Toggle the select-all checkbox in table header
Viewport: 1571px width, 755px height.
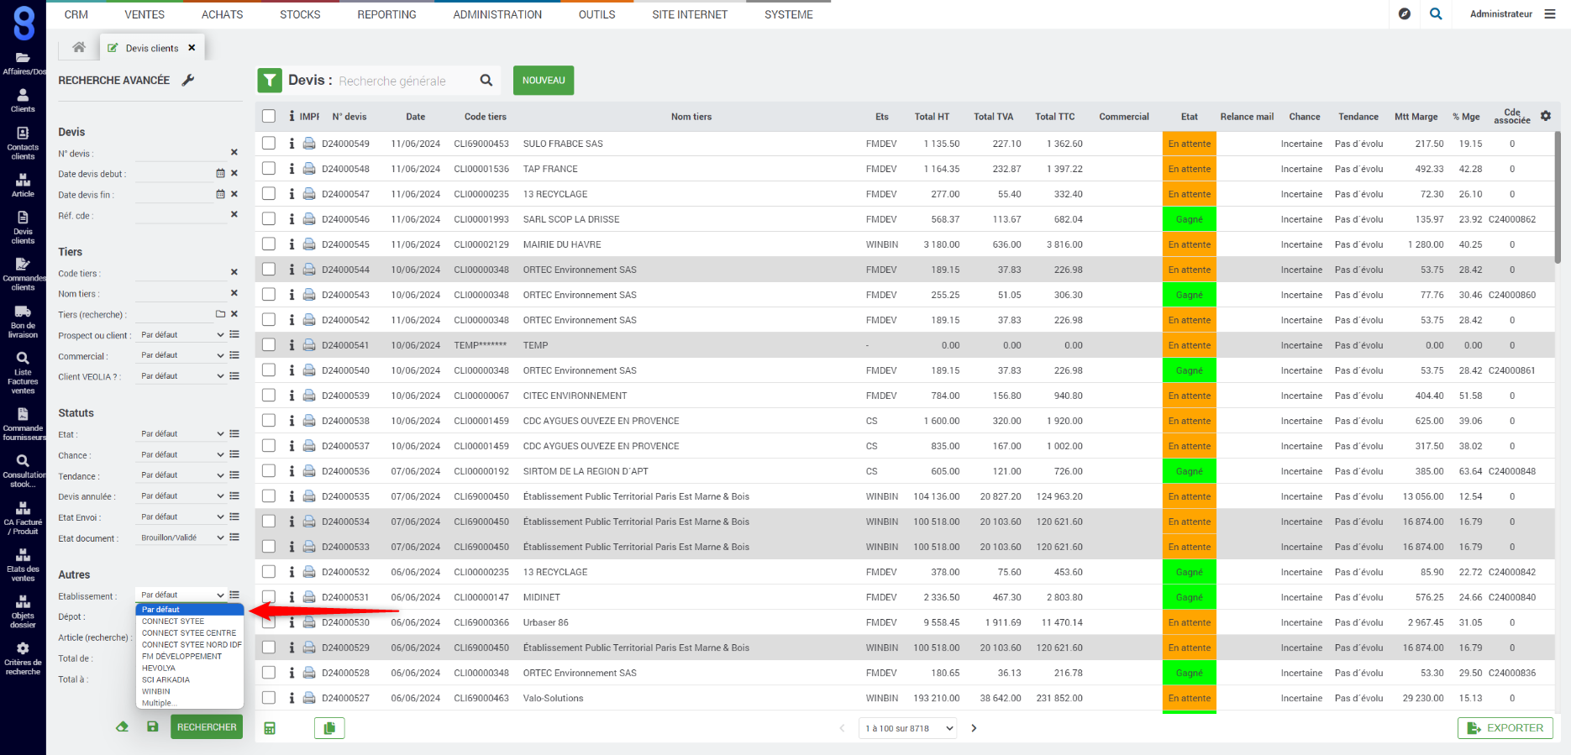pyautogui.click(x=269, y=117)
